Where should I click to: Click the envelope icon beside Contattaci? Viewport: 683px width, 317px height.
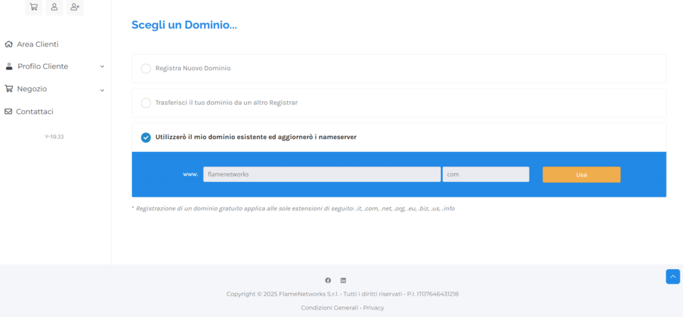tap(8, 112)
